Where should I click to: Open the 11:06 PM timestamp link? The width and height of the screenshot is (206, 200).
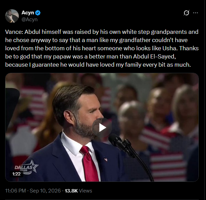tap(15, 191)
